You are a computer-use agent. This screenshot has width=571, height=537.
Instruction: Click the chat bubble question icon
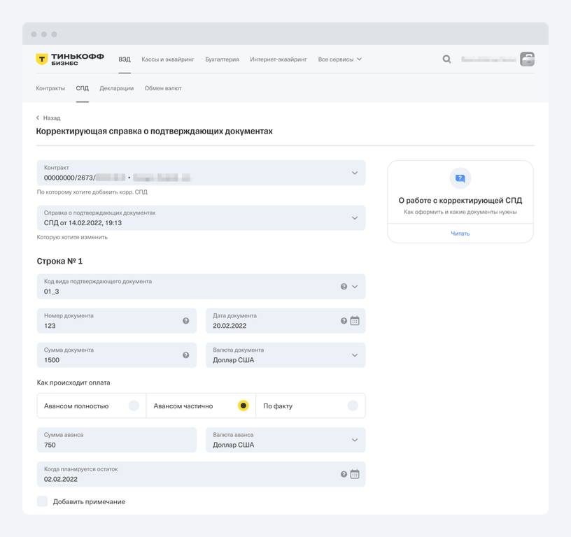pos(460,178)
